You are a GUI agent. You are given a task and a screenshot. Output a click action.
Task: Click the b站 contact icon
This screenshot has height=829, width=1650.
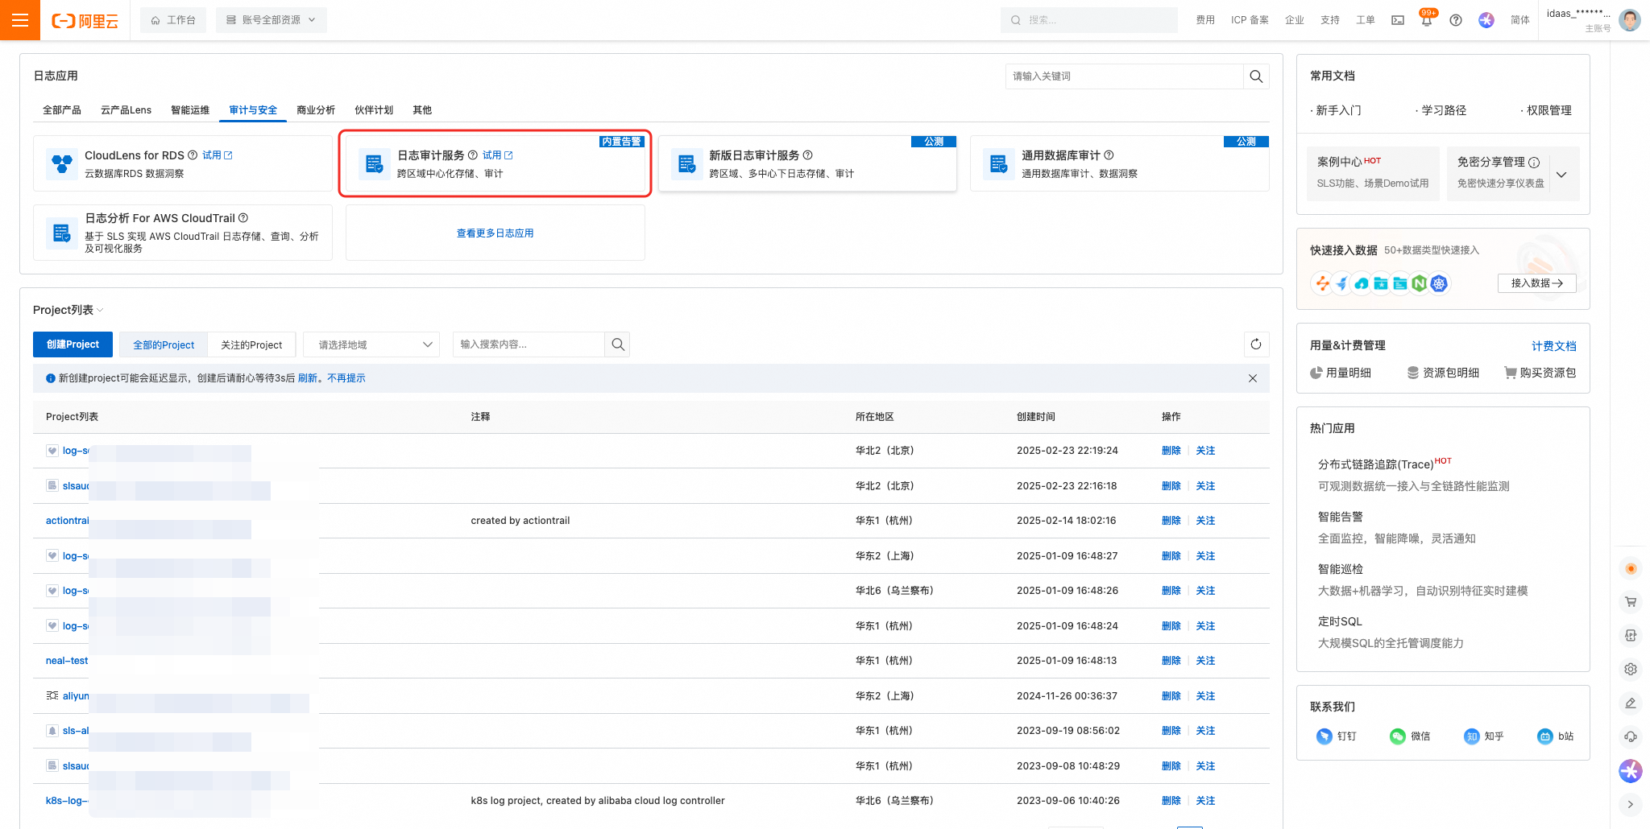[x=1545, y=736]
